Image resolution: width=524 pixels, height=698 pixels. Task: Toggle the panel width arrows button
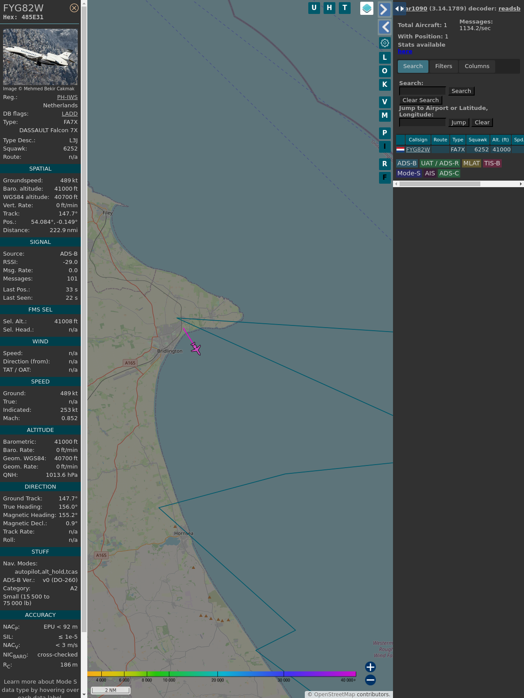(x=400, y=9)
